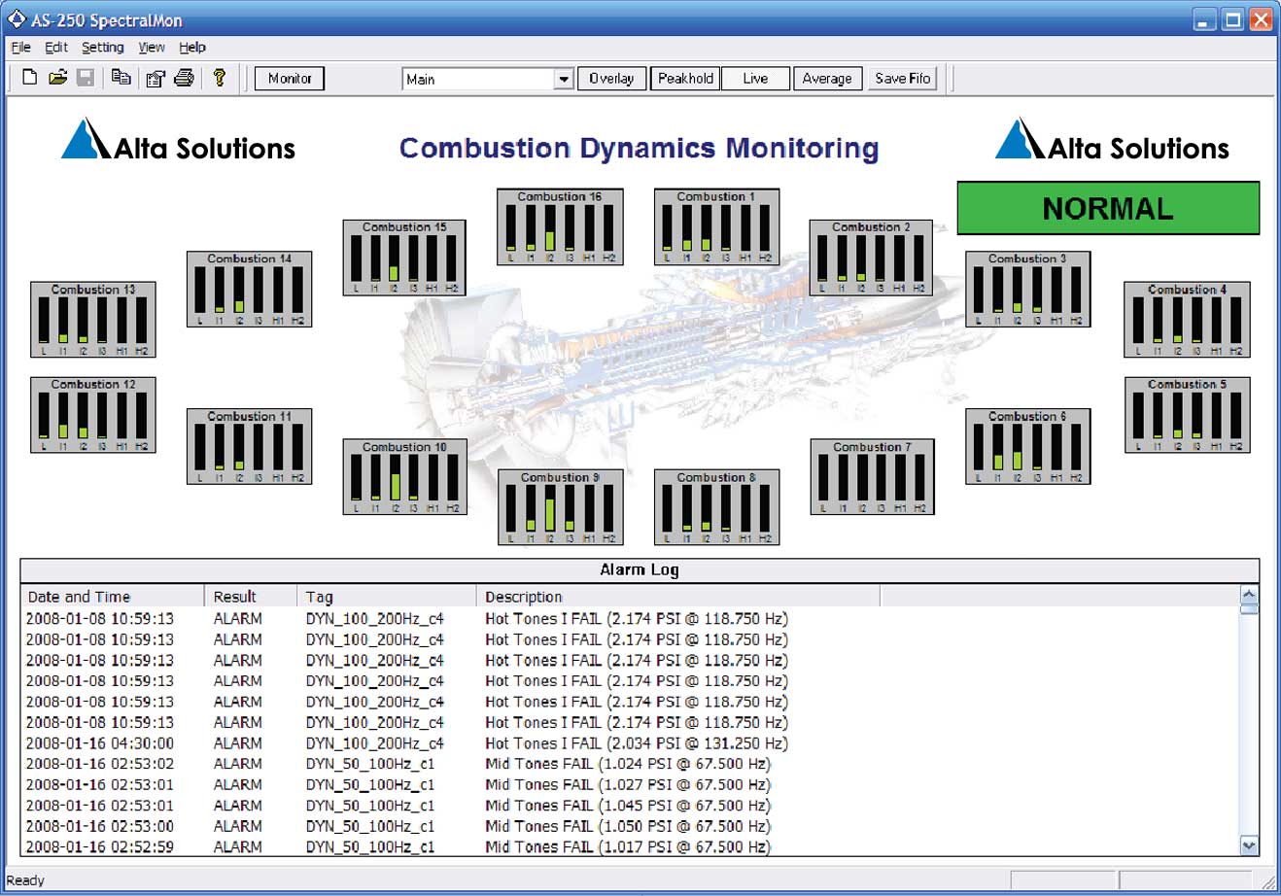Click the Save icon on the toolbar
Viewport: 1281px width, 896px height.
tap(85, 78)
